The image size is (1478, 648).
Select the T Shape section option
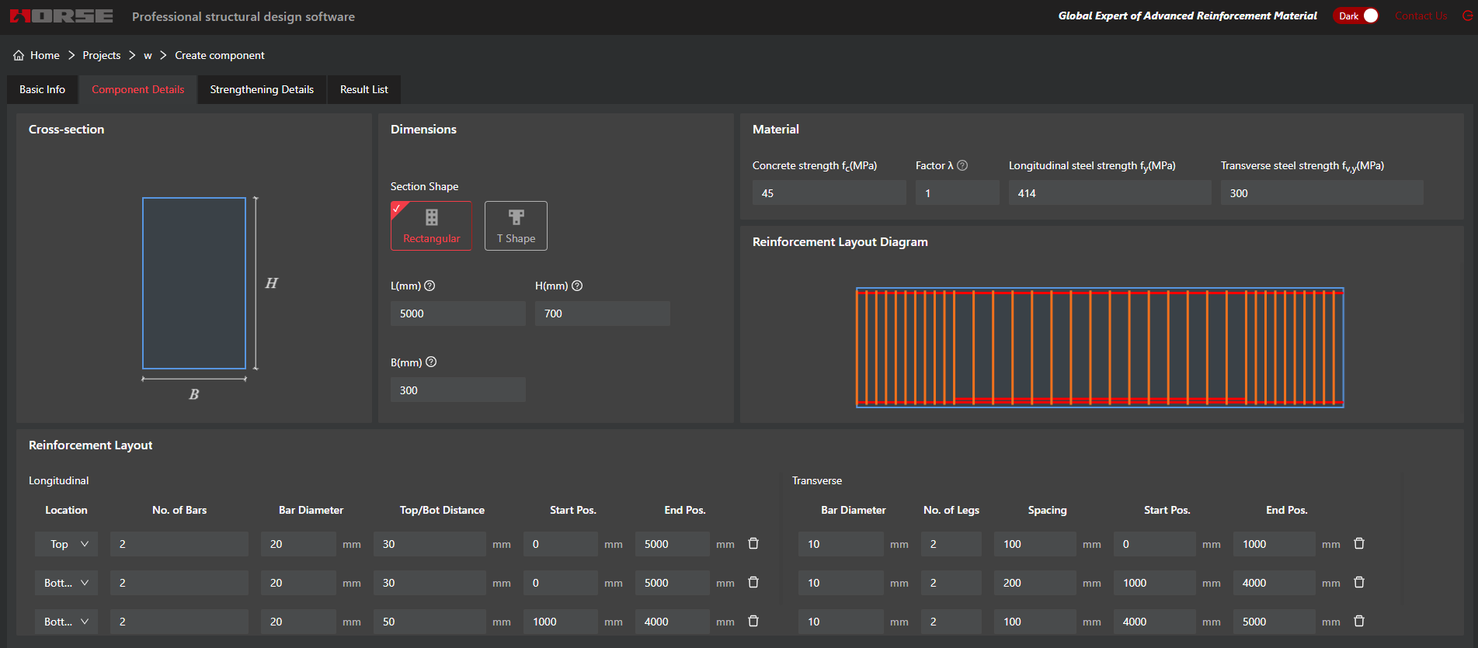click(516, 226)
